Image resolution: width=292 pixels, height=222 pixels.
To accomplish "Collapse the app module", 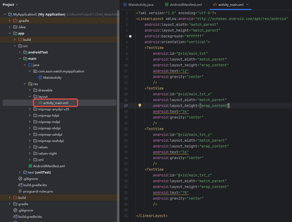I will [10, 33].
